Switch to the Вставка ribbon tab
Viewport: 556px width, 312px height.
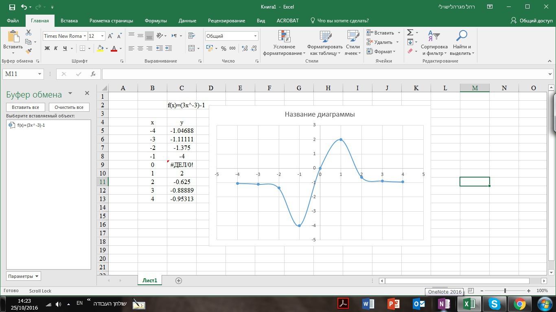pos(69,21)
